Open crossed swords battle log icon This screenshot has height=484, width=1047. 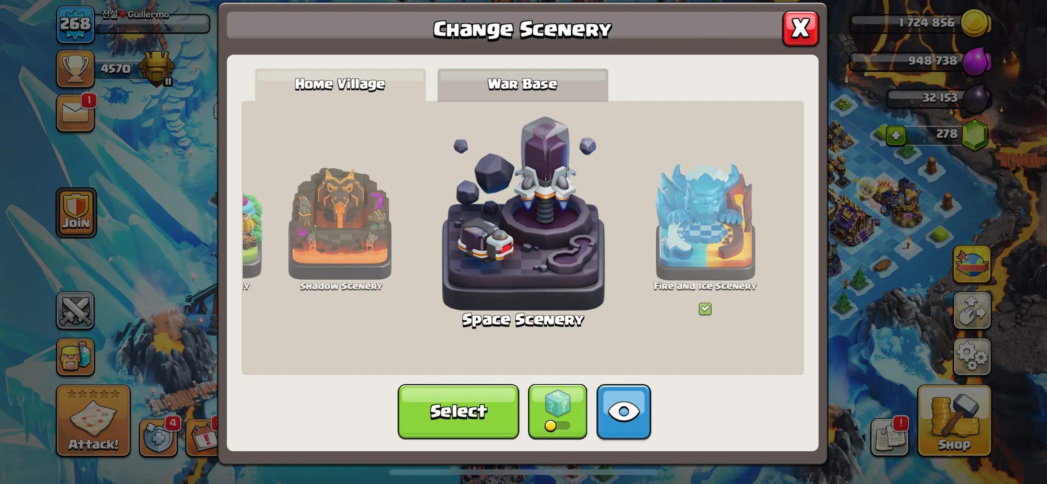[76, 311]
